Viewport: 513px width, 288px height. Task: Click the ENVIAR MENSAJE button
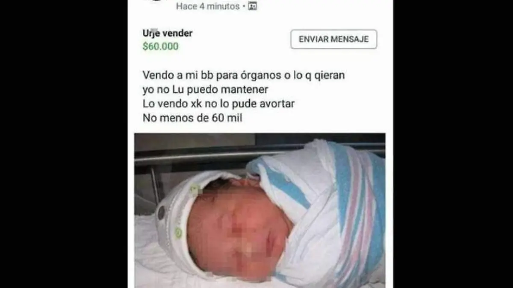tap(333, 39)
